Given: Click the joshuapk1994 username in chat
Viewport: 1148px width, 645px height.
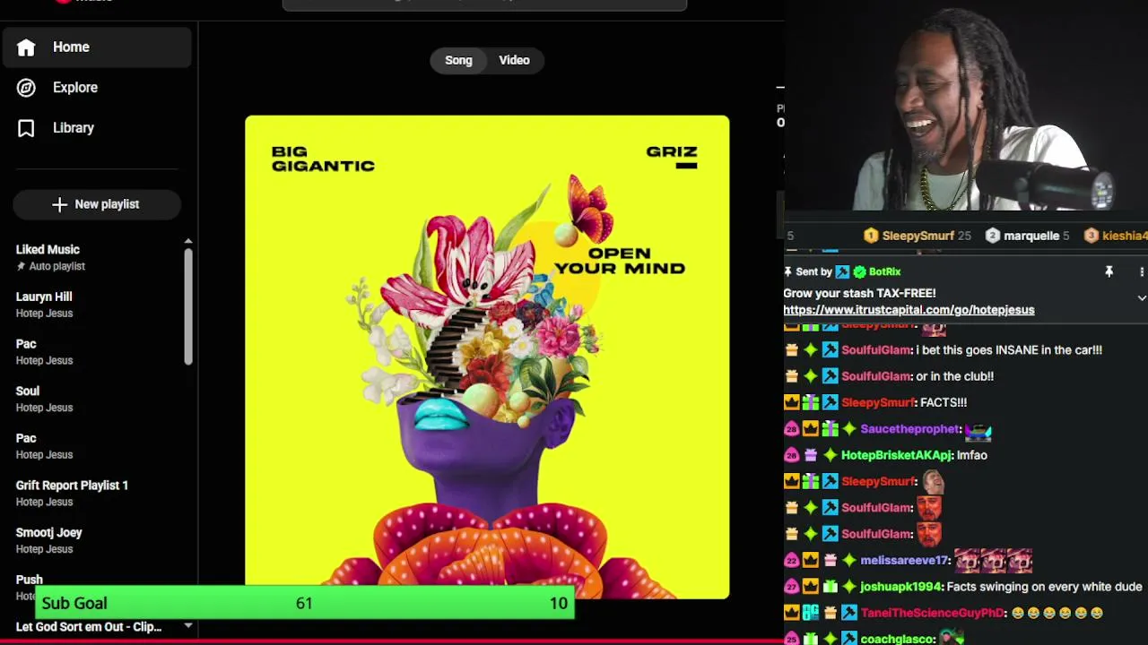Looking at the screenshot, I should coord(900,587).
